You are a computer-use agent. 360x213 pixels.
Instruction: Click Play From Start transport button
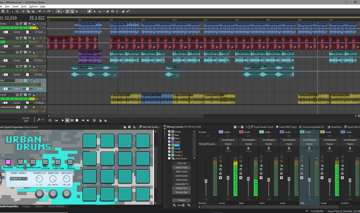click(62, 120)
